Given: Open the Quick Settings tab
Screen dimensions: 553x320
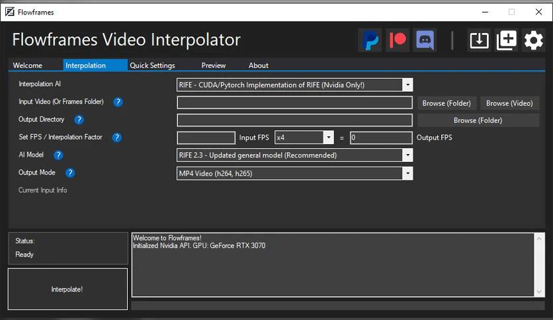Looking at the screenshot, I should (152, 65).
